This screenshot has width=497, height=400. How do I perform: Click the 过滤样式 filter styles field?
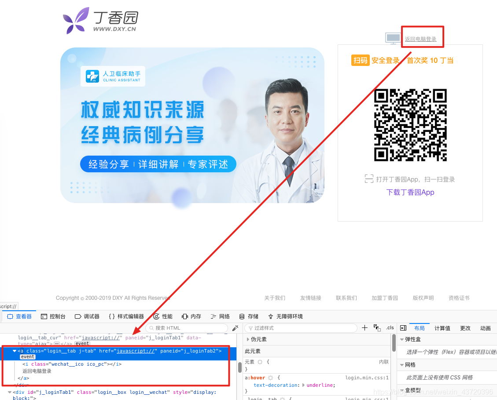301,328
